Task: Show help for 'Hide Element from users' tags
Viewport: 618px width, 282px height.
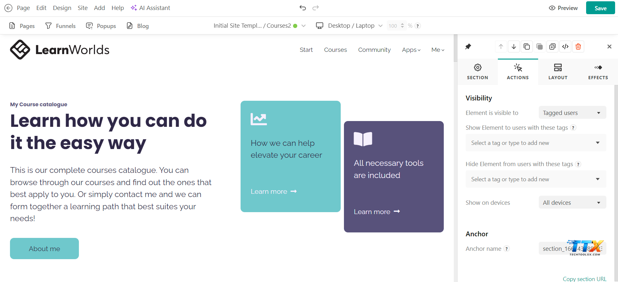Action: tap(578, 164)
